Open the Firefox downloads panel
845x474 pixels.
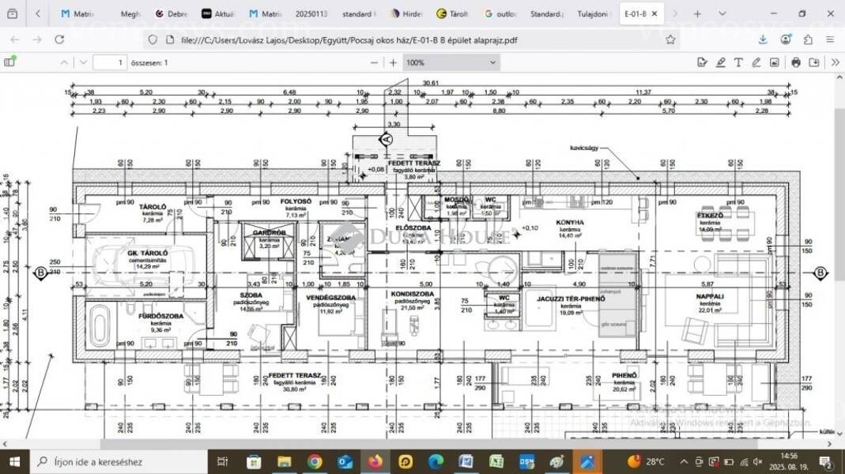(x=763, y=39)
